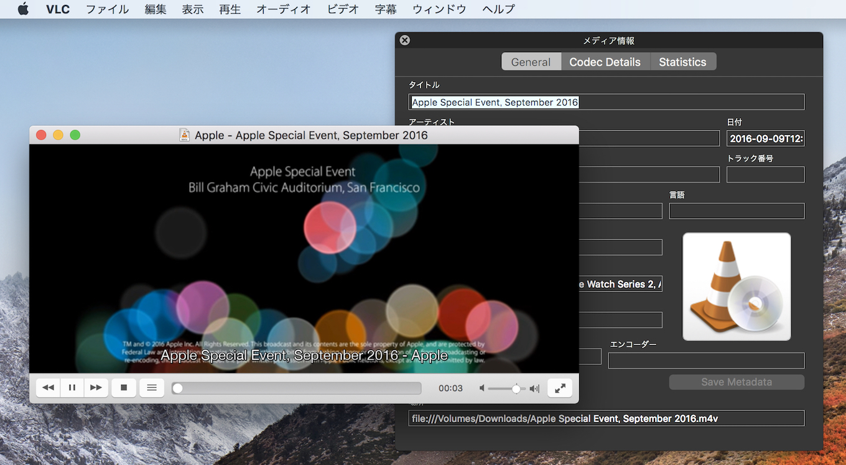The height and width of the screenshot is (465, 846).
Task: Stop the video playback
Action: 124,388
